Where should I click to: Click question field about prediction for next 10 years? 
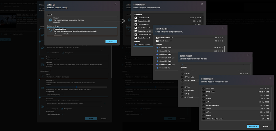coord(74,48)
